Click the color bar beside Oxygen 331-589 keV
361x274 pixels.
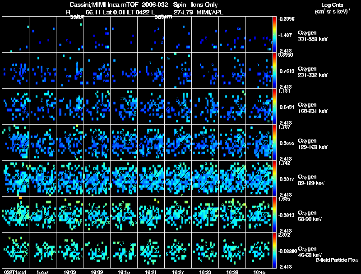[x=274, y=35]
